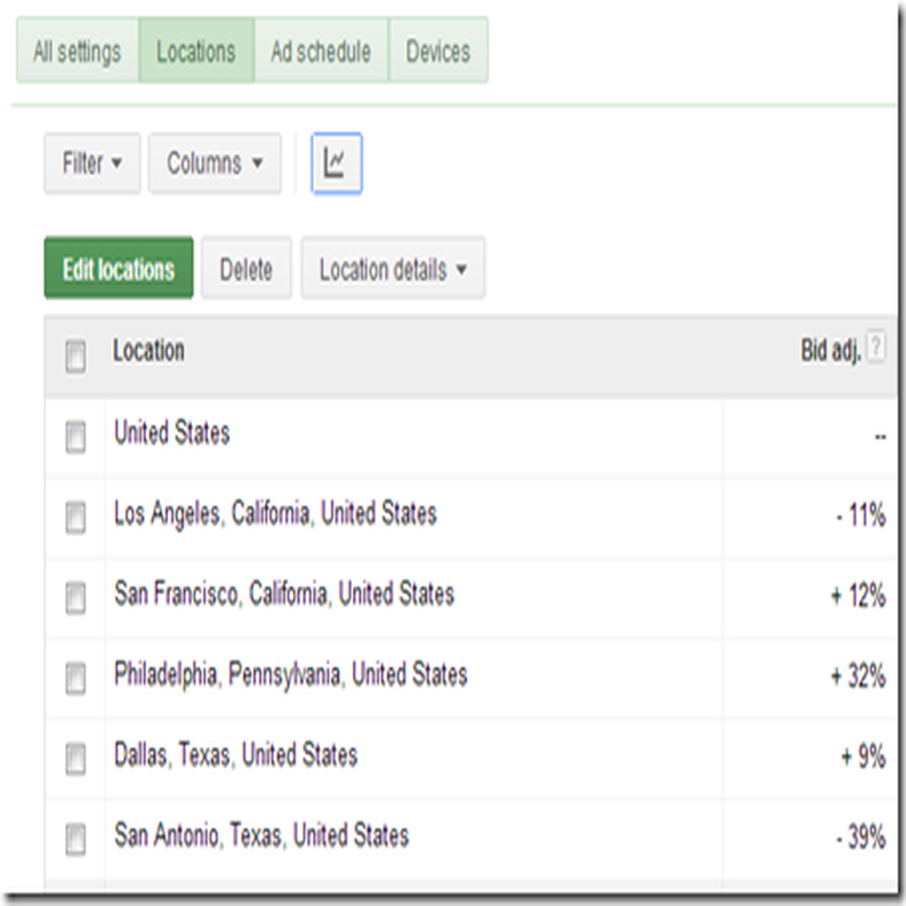Check the Dallas, Texas row checkbox
This screenshot has width=906, height=906.
coord(76,758)
